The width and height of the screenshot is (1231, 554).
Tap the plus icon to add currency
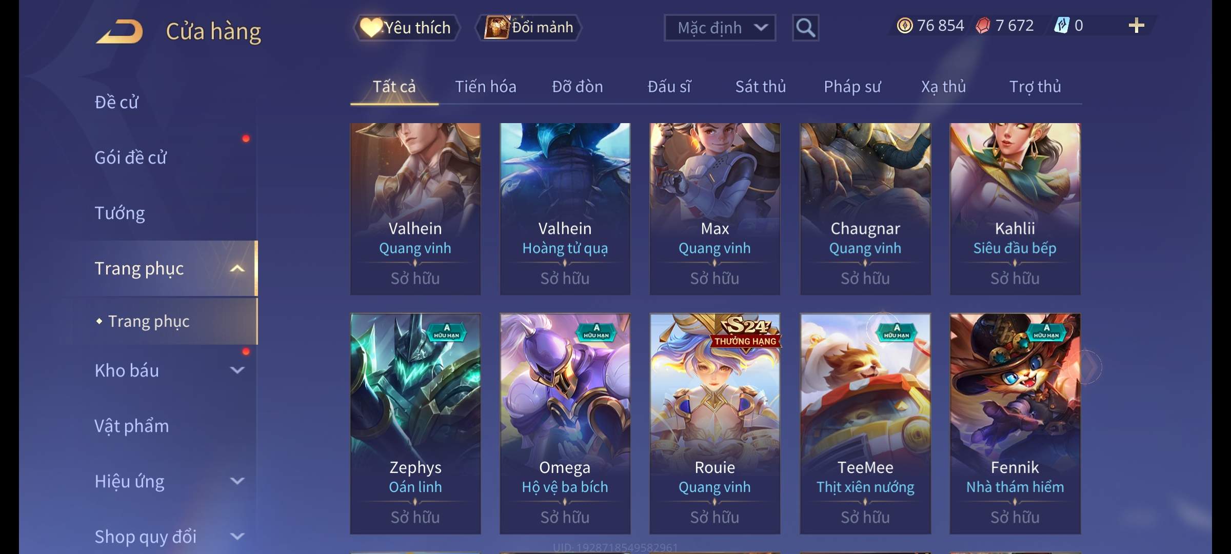[x=1137, y=26]
